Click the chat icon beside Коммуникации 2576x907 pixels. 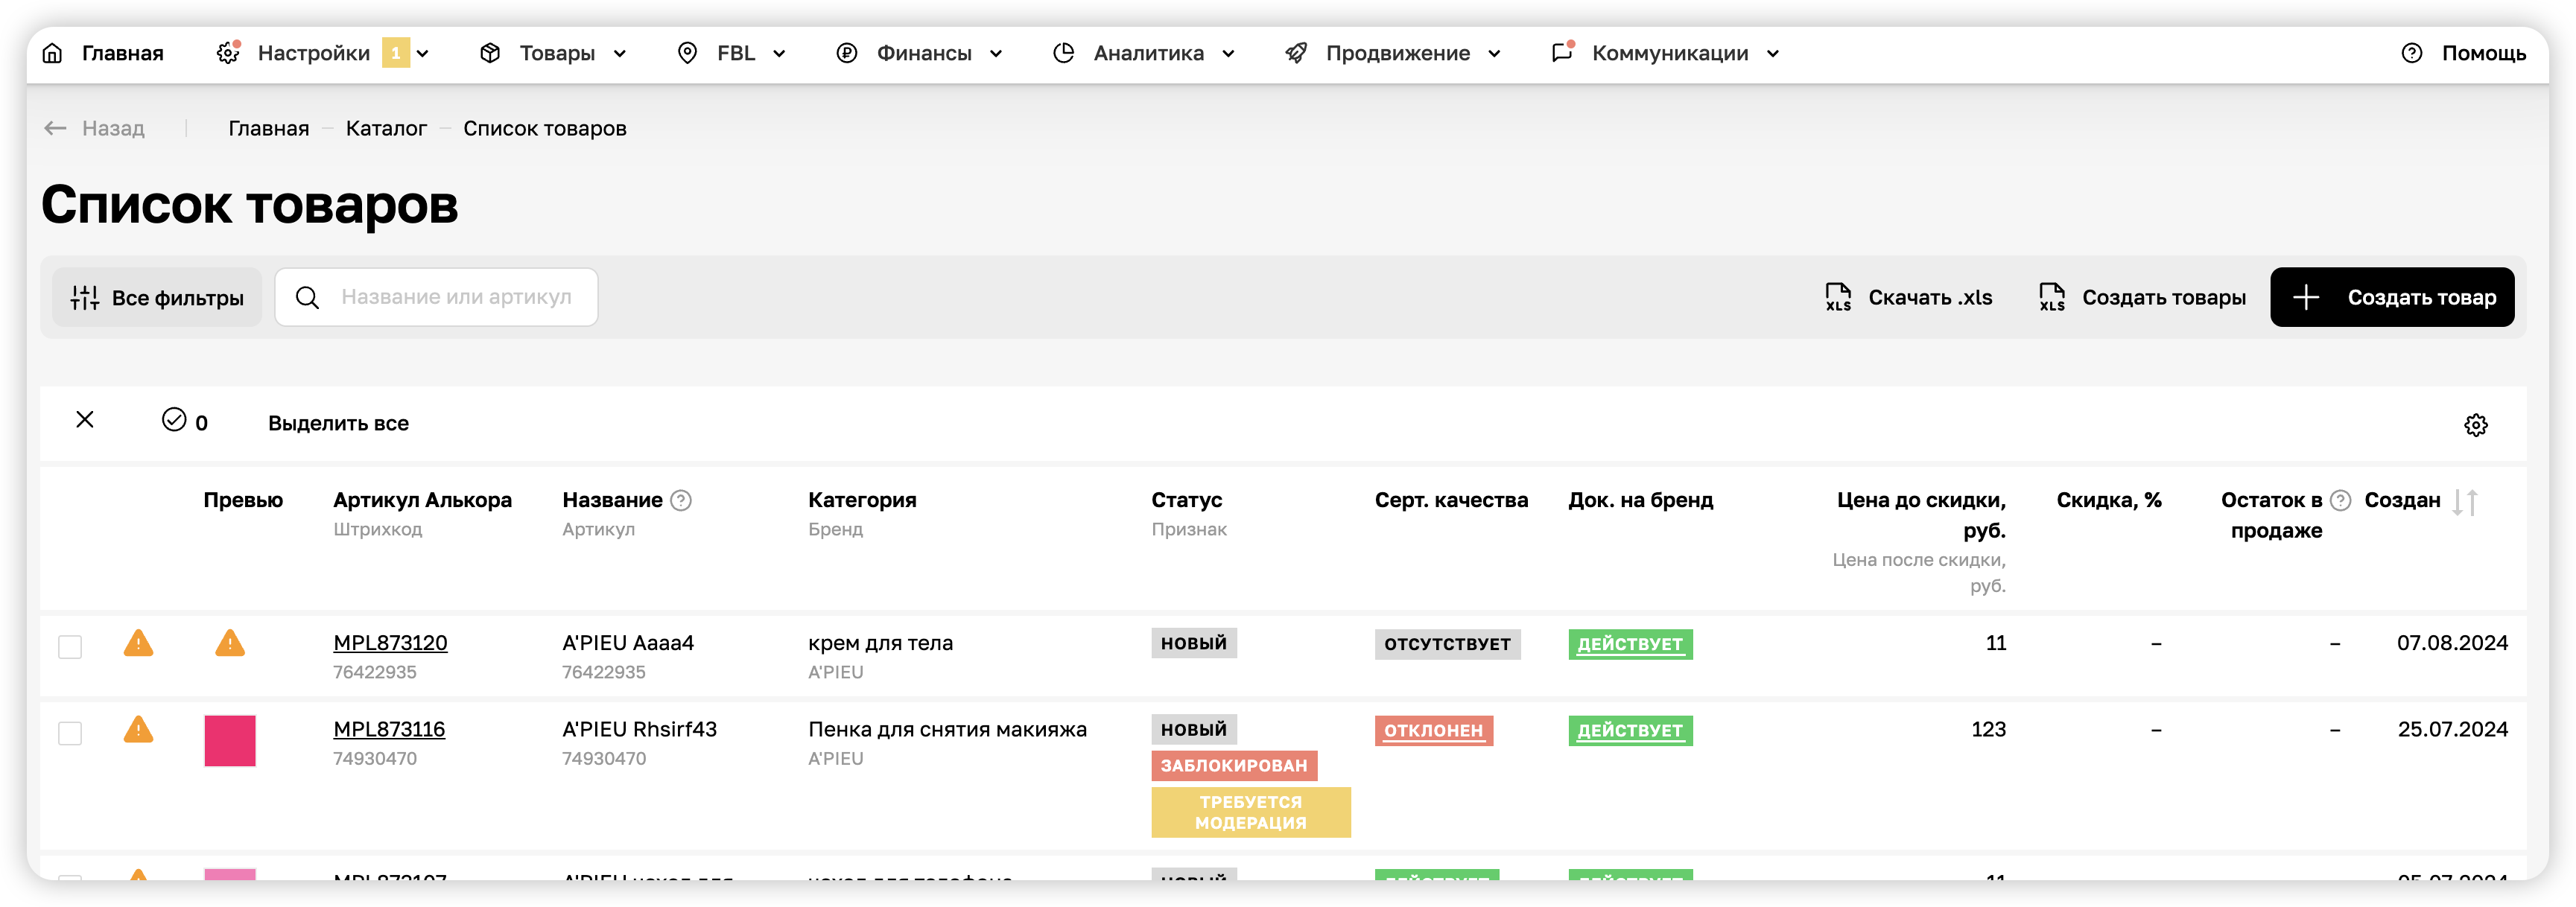(x=1562, y=53)
